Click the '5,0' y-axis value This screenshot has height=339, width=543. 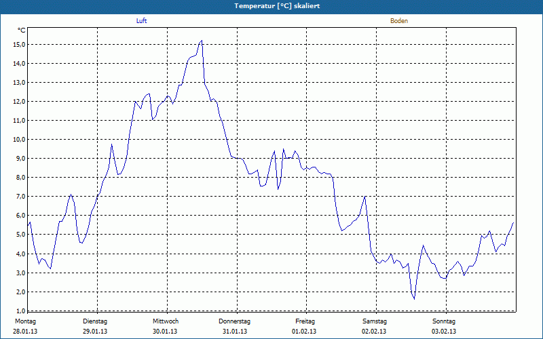(20, 235)
